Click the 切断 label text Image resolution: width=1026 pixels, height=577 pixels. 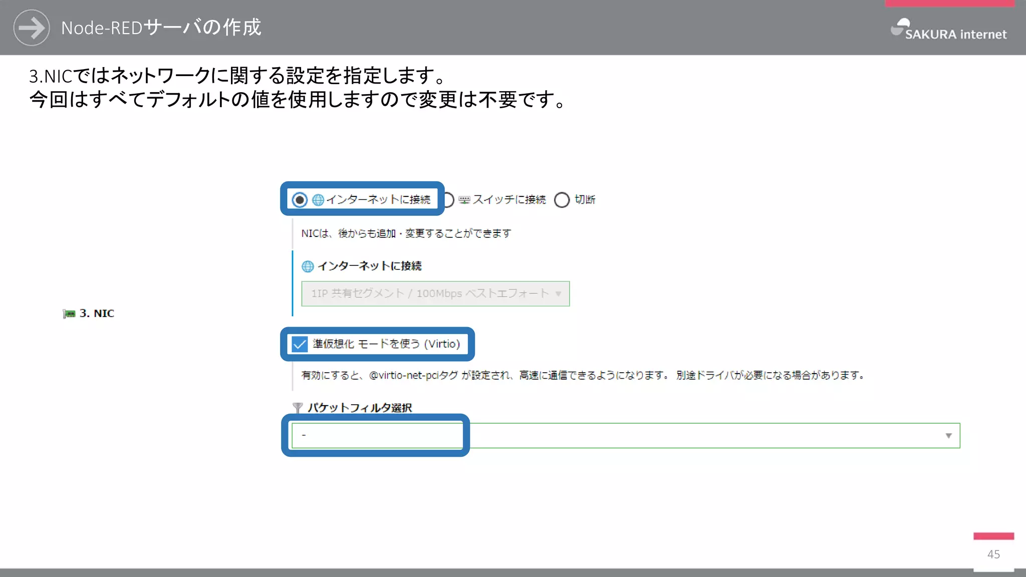[x=585, y=200]
